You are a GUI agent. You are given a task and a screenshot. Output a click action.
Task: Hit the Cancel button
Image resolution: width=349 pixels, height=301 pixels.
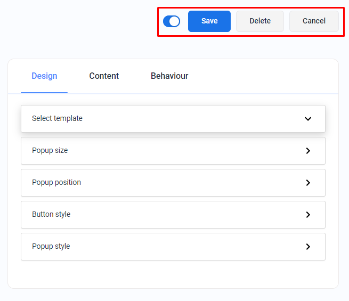click(x=314, y=21)
